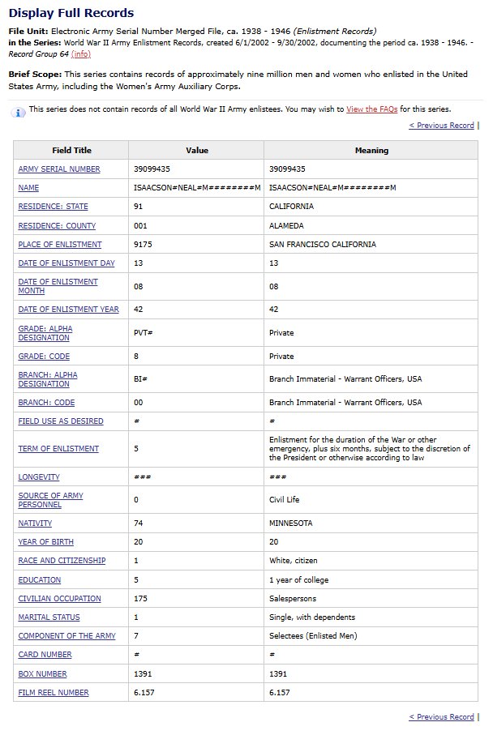Go to Previous Record at top of table
The image size is (493, 735).
tap(441, 126)
